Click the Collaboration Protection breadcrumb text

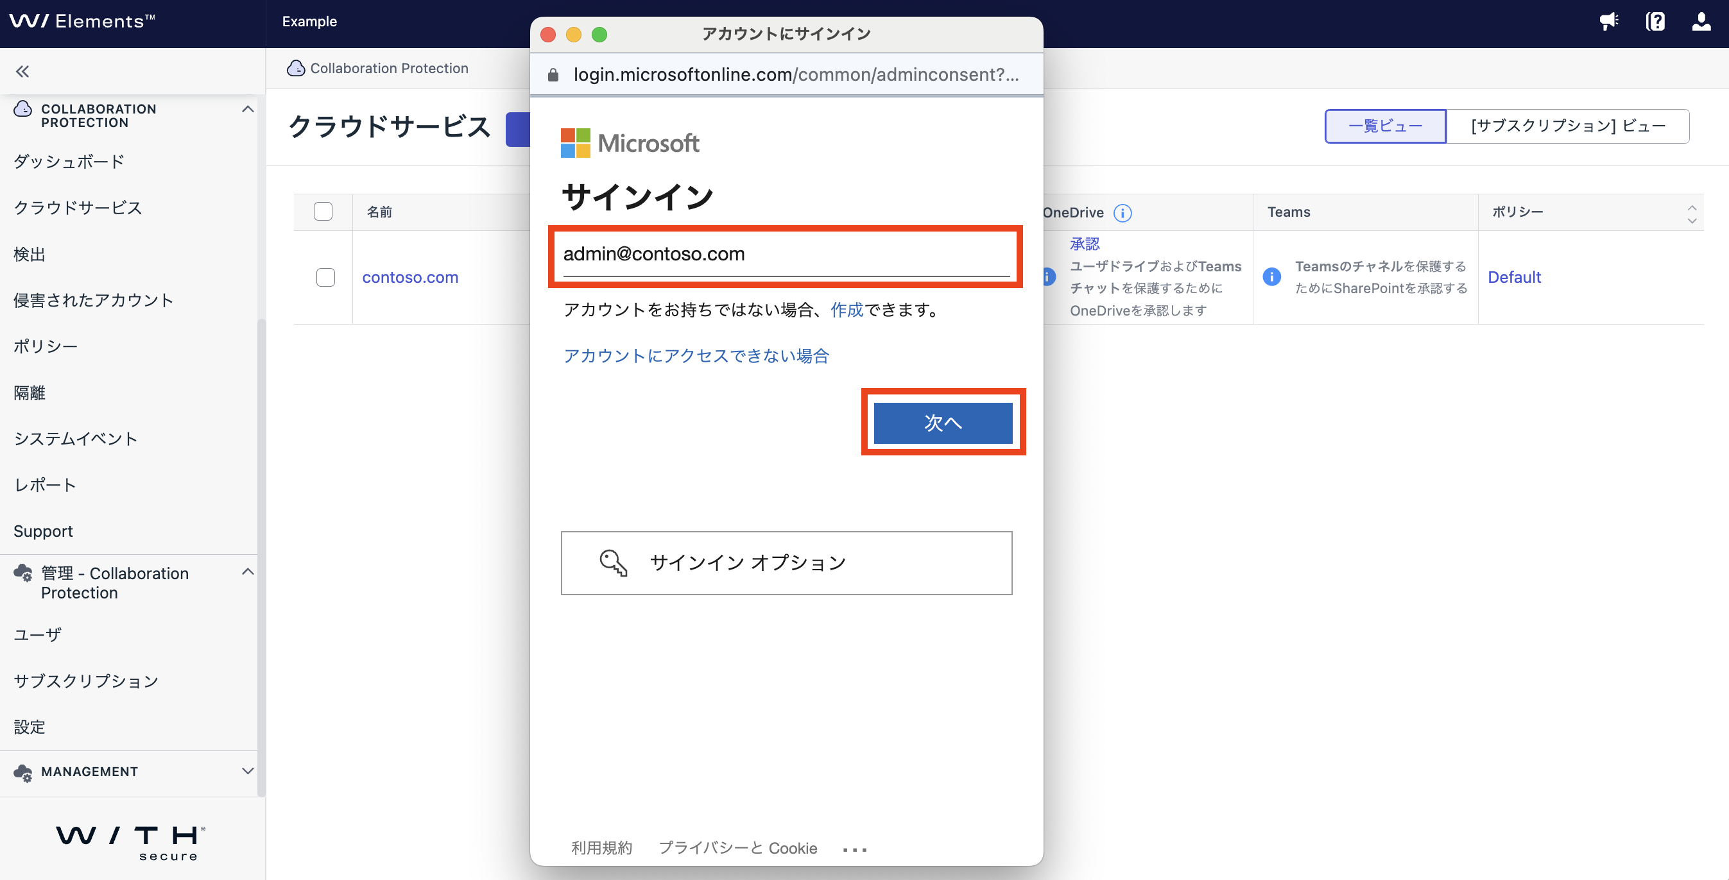click(390, 69)
